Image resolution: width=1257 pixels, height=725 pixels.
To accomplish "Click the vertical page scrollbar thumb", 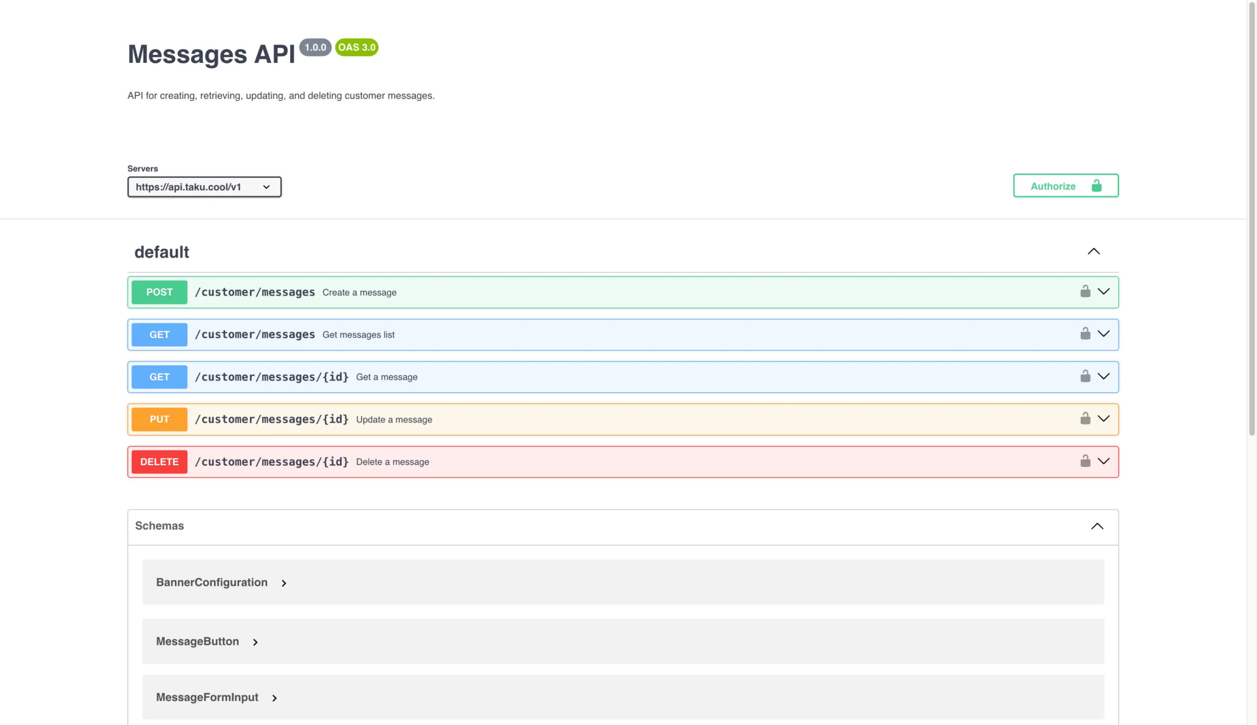I will coord(1252,219).
